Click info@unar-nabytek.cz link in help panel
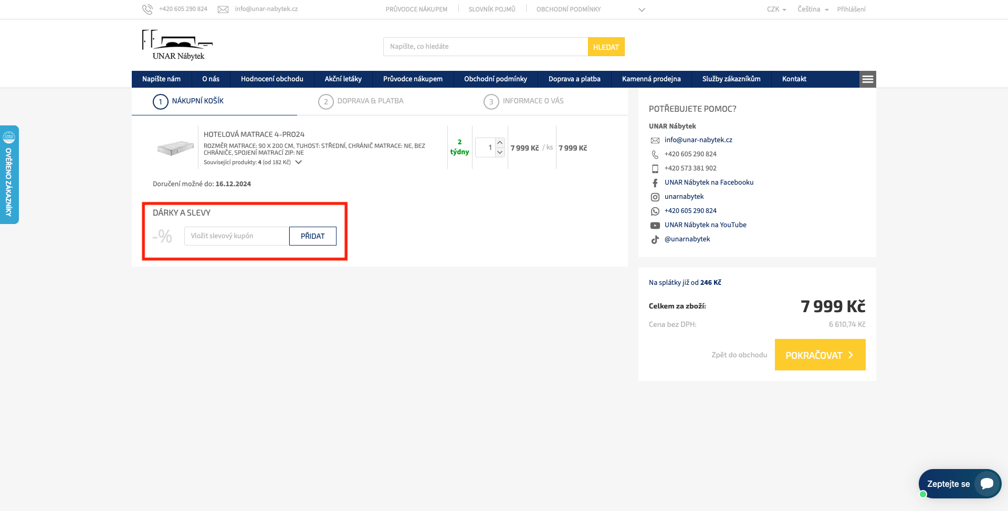This screenshot has height=511, width=1008. point(698,140)
